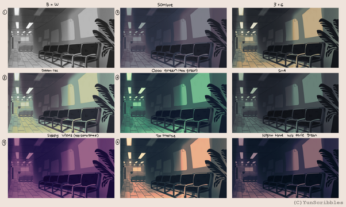Click the circled number 3 marker
Screen dimensions: 346x207
tap(5, 78)
